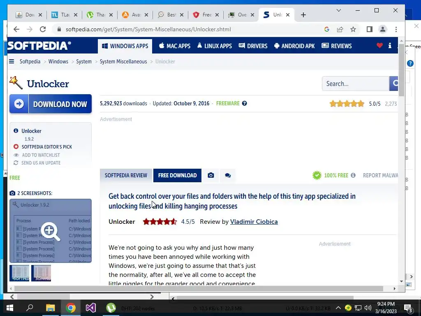Open File Explorer from taskbar
Screen dimensions: 421x316
click(x=50, y=308)
